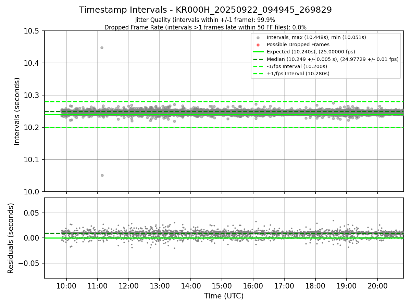Click legend entry Intervals max and min
Screen dimensions: 411x308
(x=316, y=38)
